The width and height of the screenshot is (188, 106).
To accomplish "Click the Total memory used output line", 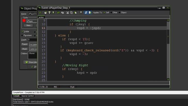I will [33, 102].
